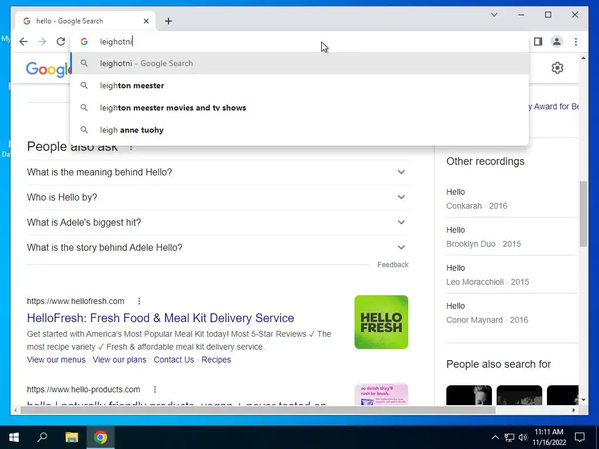Click the scroll-up arrow of the page scrollbar
Viewport: 599px width, 449px height.
click(583, 58)
